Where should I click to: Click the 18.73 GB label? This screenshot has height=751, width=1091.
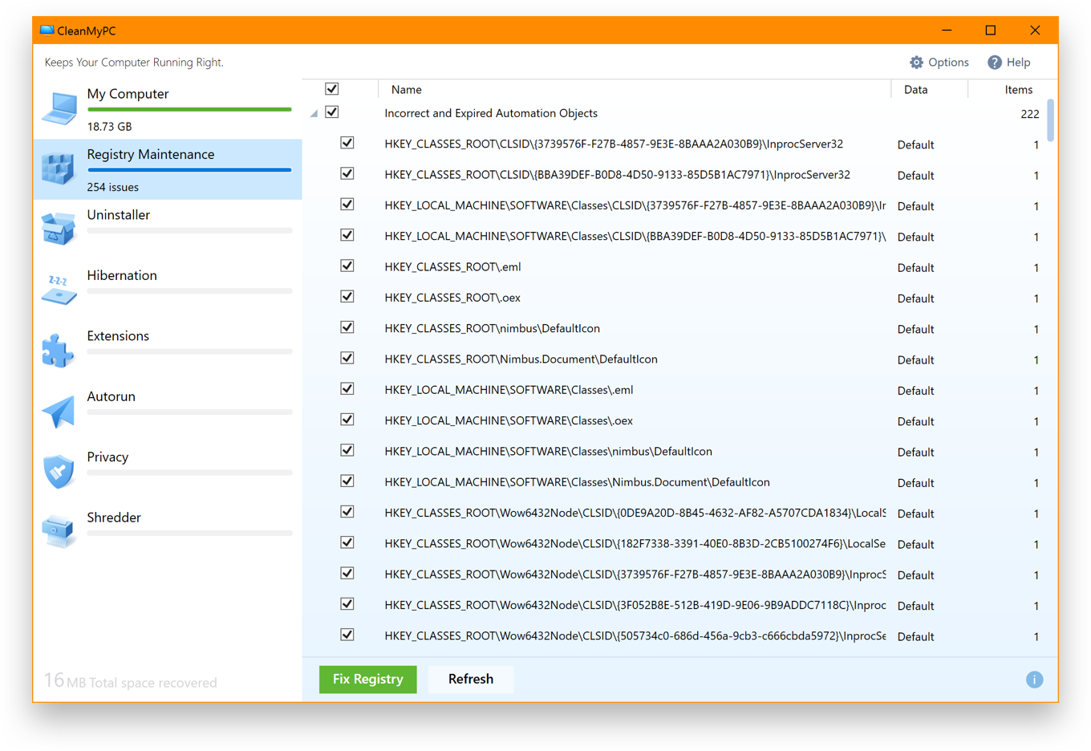tap(110, 127)
